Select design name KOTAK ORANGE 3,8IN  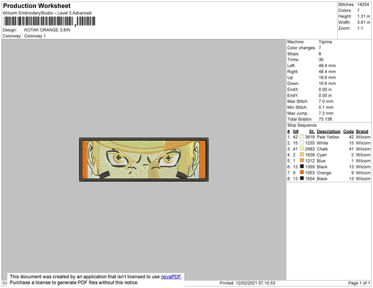[x=47, y=30]
